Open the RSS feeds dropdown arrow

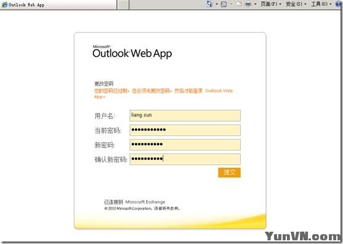(x=232, y=4)
